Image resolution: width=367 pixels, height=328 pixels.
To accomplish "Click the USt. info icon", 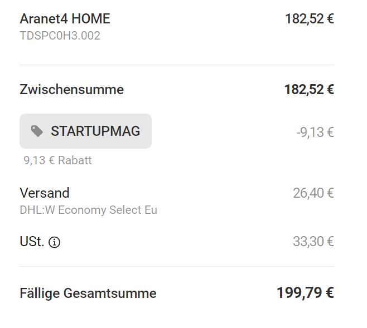I will (54, 242).
